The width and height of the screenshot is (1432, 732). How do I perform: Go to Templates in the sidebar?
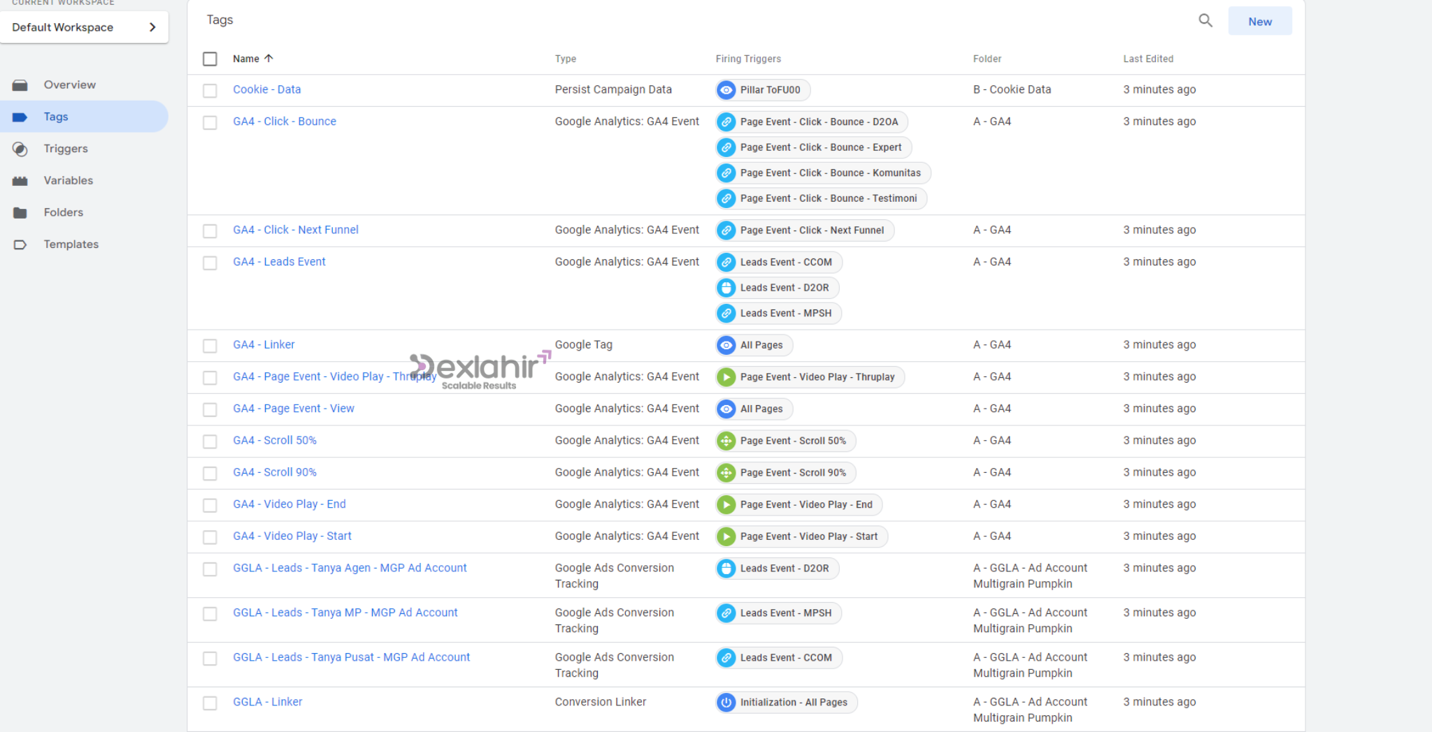[x=71, y=244]
